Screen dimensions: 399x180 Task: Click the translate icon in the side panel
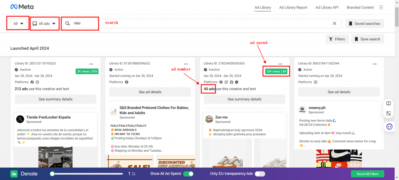click(388, 114)
